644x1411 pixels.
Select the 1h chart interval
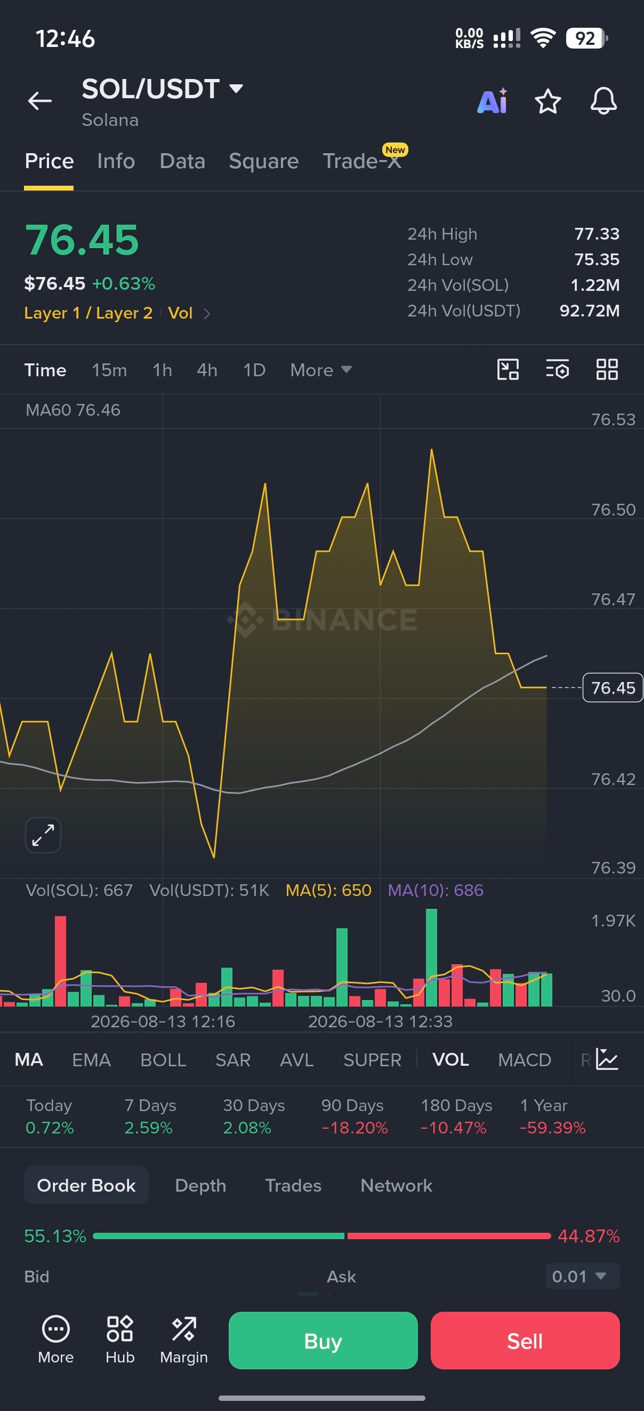tap(163, 370)
